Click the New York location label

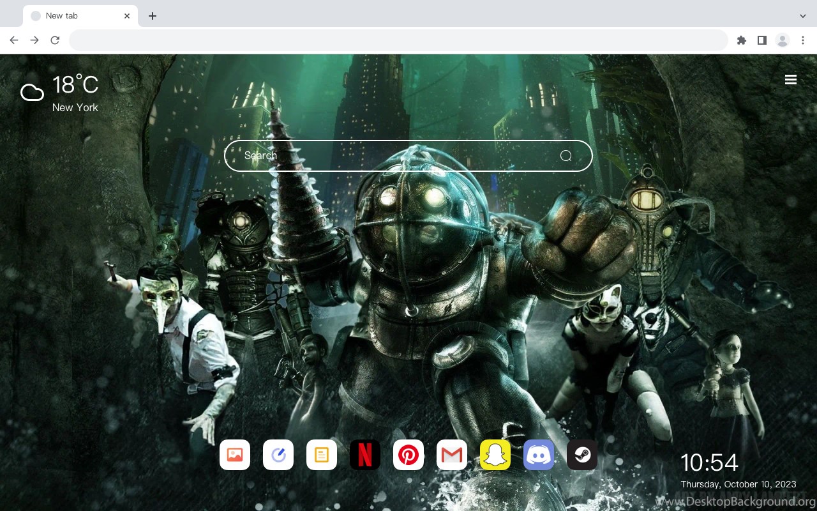[75, 107]
